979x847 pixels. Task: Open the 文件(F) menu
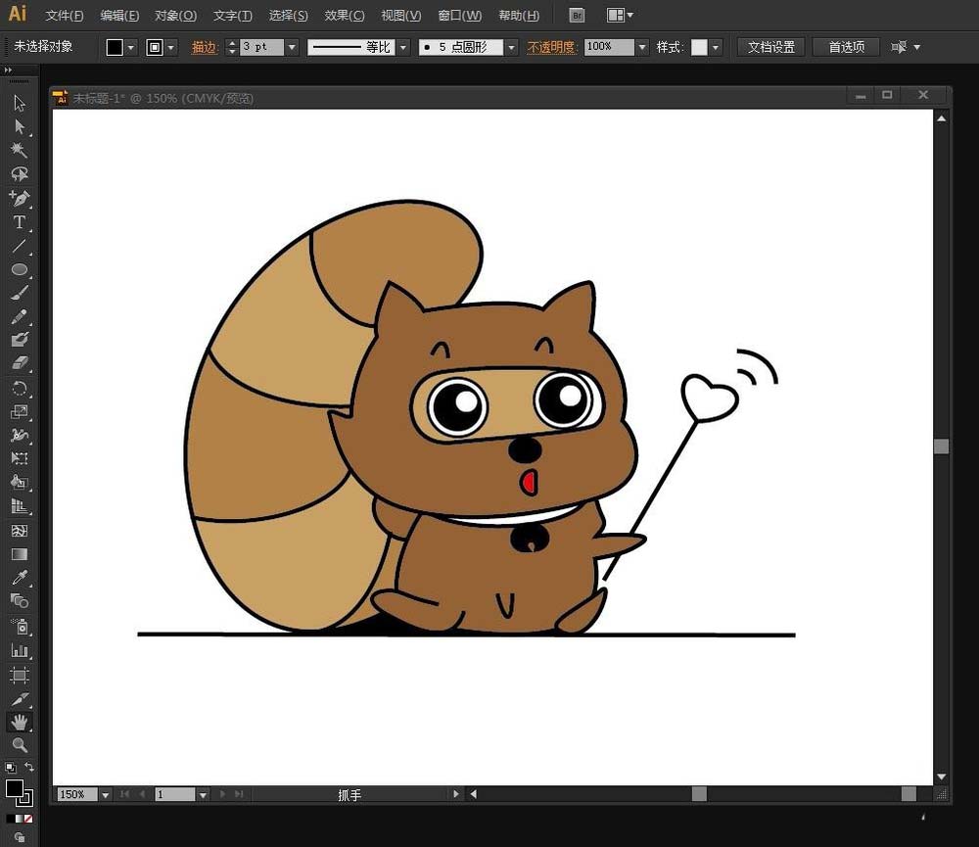pyautogui.click(x=65, y=16)
